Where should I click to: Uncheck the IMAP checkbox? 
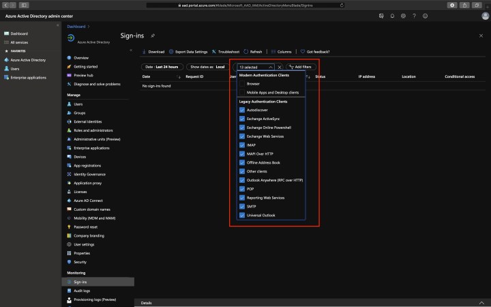241,145
